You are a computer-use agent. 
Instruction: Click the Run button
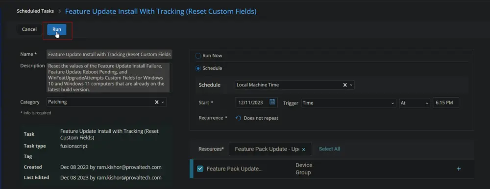(x=56, y=29)
